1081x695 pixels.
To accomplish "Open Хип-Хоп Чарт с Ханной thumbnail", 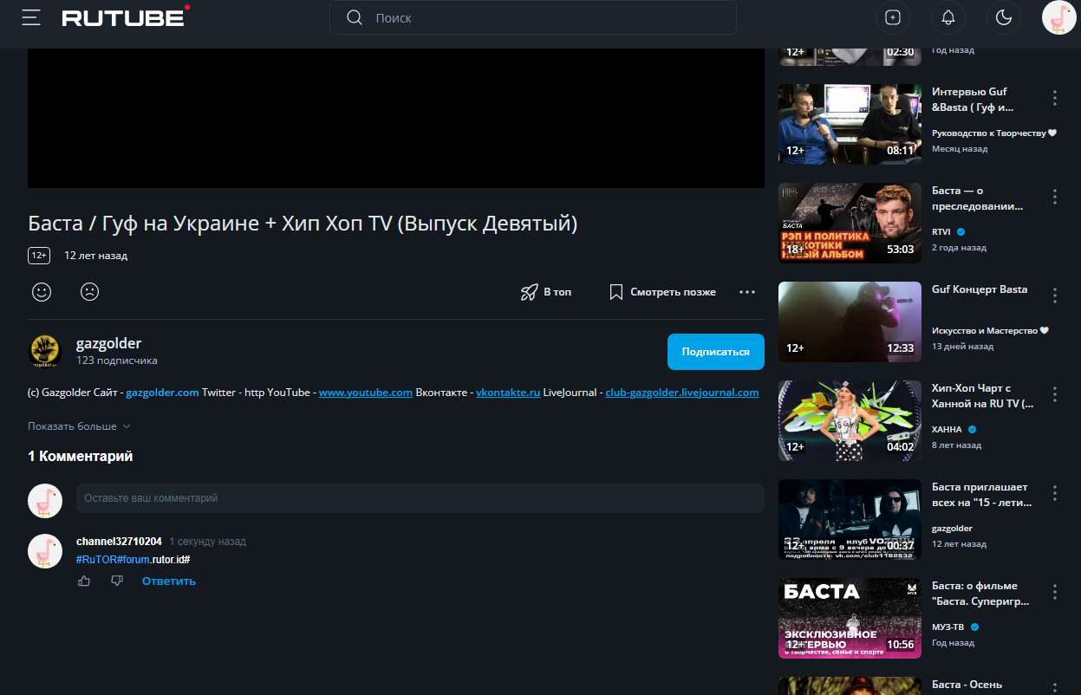I will pos(850,420).
